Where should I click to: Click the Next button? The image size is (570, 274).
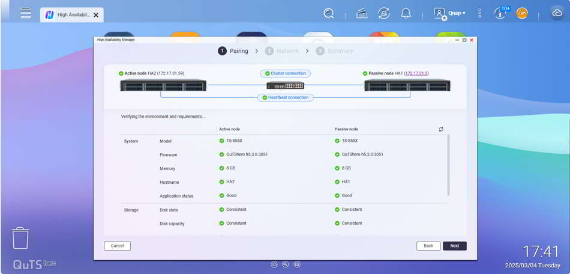pyautogui.click(x=454, y=246)
